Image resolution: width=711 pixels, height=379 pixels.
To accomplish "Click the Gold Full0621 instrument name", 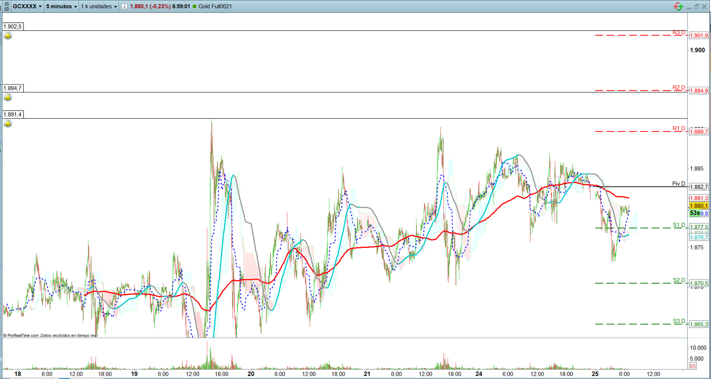I will (215, 6).
